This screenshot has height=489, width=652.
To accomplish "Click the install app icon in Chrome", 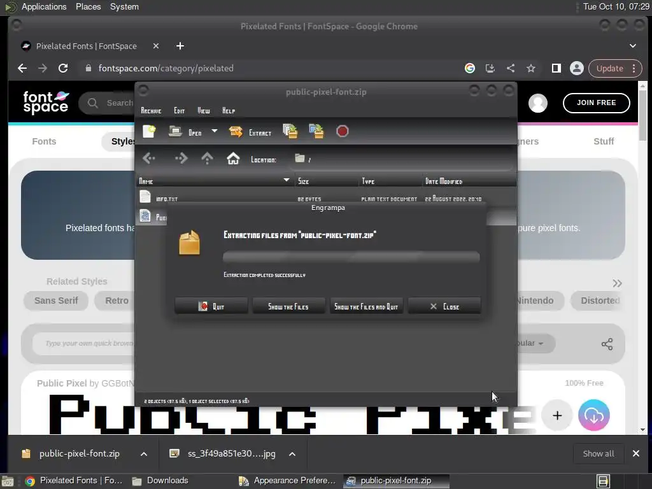I will click(x=490, y=68).
